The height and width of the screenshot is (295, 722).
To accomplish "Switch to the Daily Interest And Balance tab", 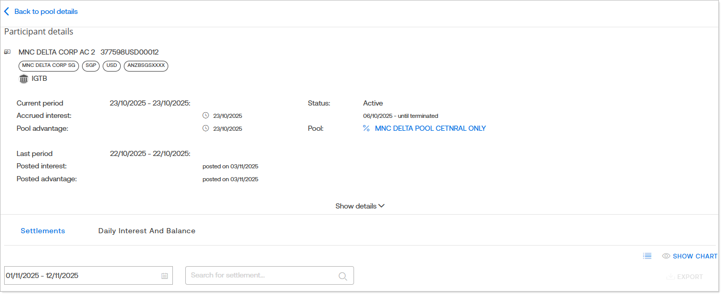I will (147, 231).
